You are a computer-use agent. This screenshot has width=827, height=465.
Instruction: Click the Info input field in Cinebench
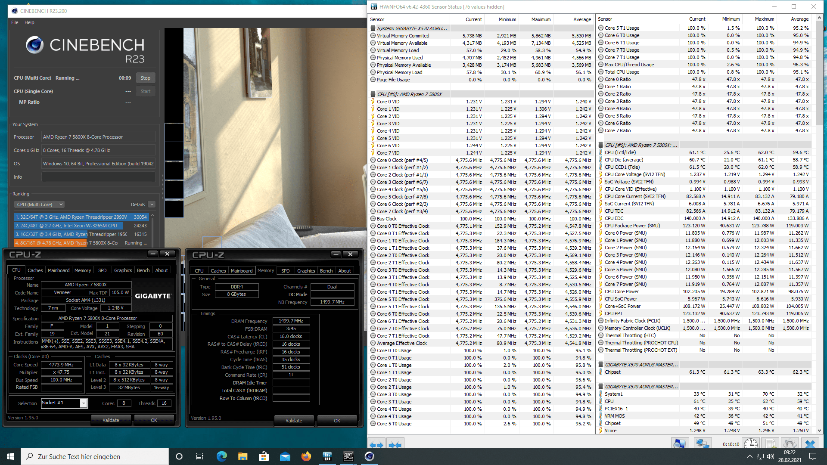pyautogui.click(x=98, y=177)
